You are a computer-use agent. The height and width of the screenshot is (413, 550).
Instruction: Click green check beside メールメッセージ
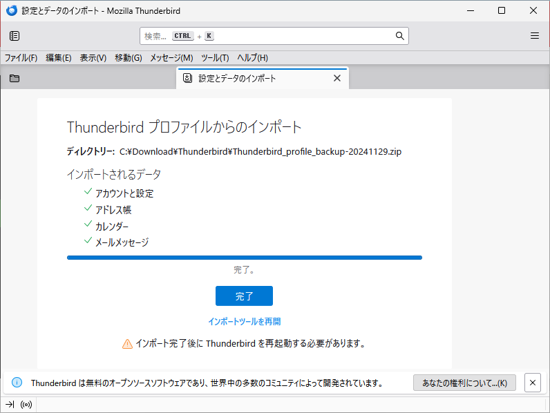point(88,240)
